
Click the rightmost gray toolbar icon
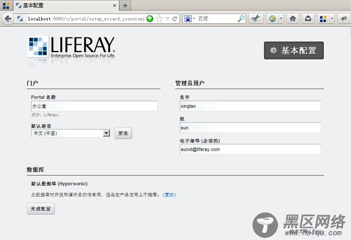point(344,19)
